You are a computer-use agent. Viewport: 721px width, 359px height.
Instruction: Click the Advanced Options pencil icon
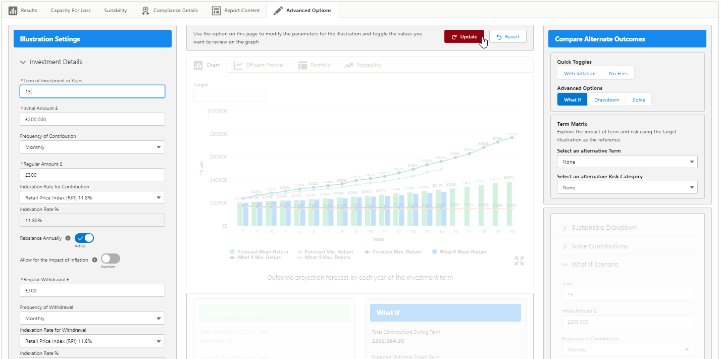278,11
